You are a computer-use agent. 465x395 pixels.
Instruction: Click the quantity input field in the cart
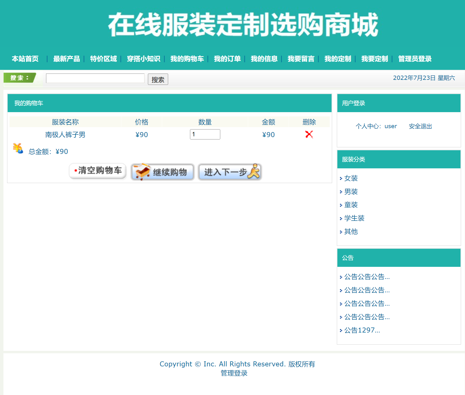[205, 134]
